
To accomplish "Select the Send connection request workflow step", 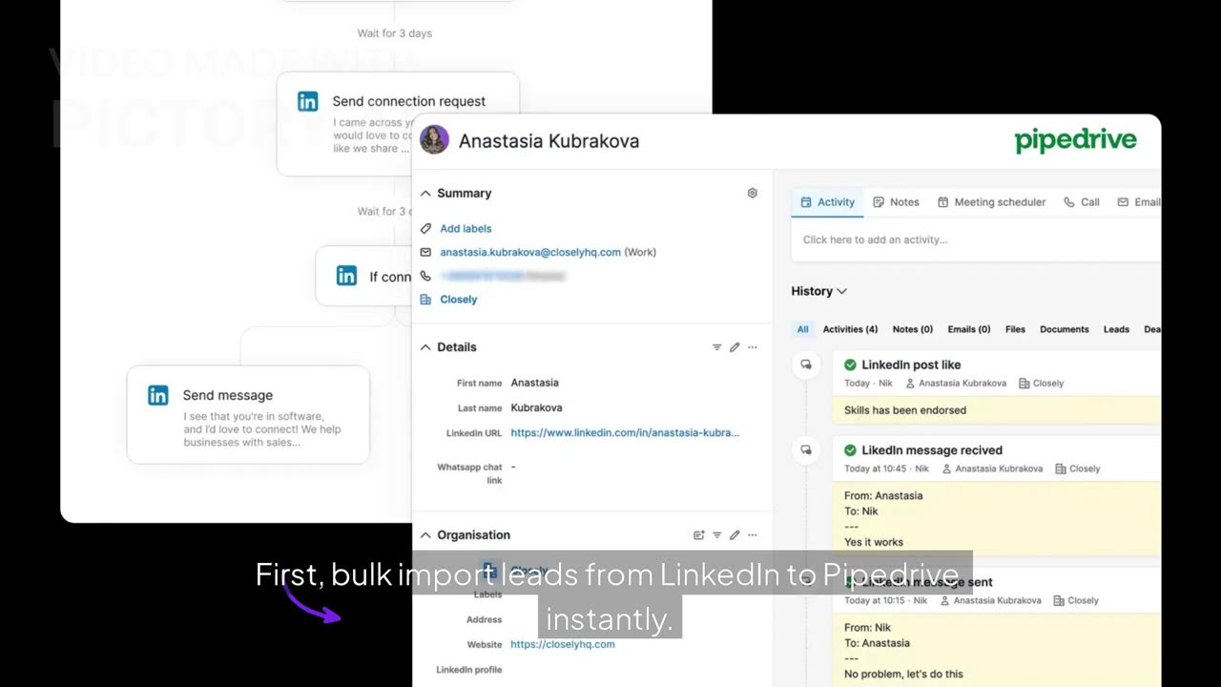I will [x=398, y=124].
